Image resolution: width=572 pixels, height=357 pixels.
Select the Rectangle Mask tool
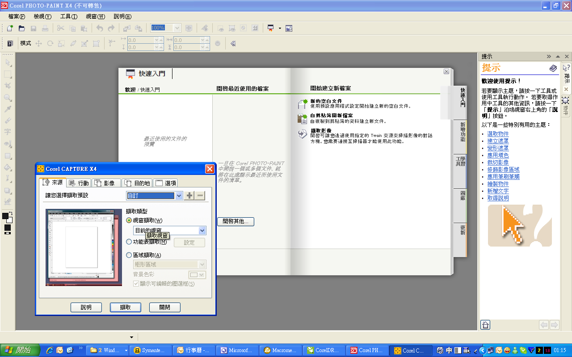tap(8, 75)
